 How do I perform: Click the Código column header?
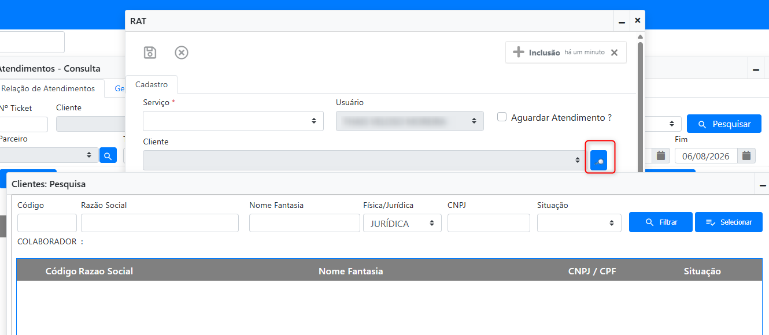tap(61, 271)
